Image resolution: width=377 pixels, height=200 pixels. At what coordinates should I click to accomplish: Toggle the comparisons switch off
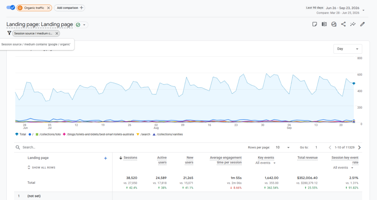(11, 8)
